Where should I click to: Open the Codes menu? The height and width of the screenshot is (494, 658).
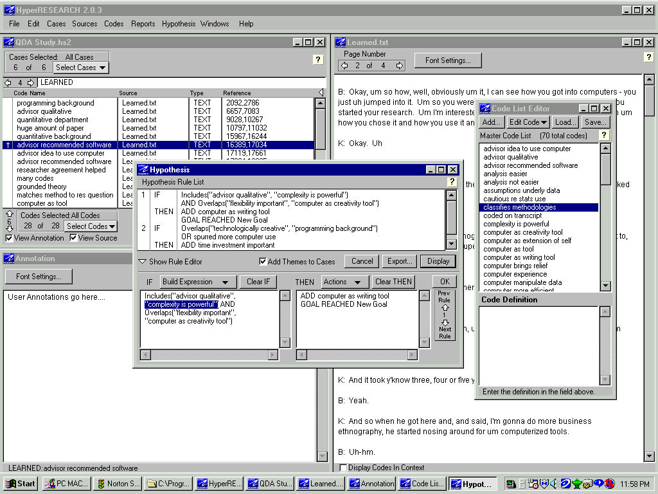point(114,24)
